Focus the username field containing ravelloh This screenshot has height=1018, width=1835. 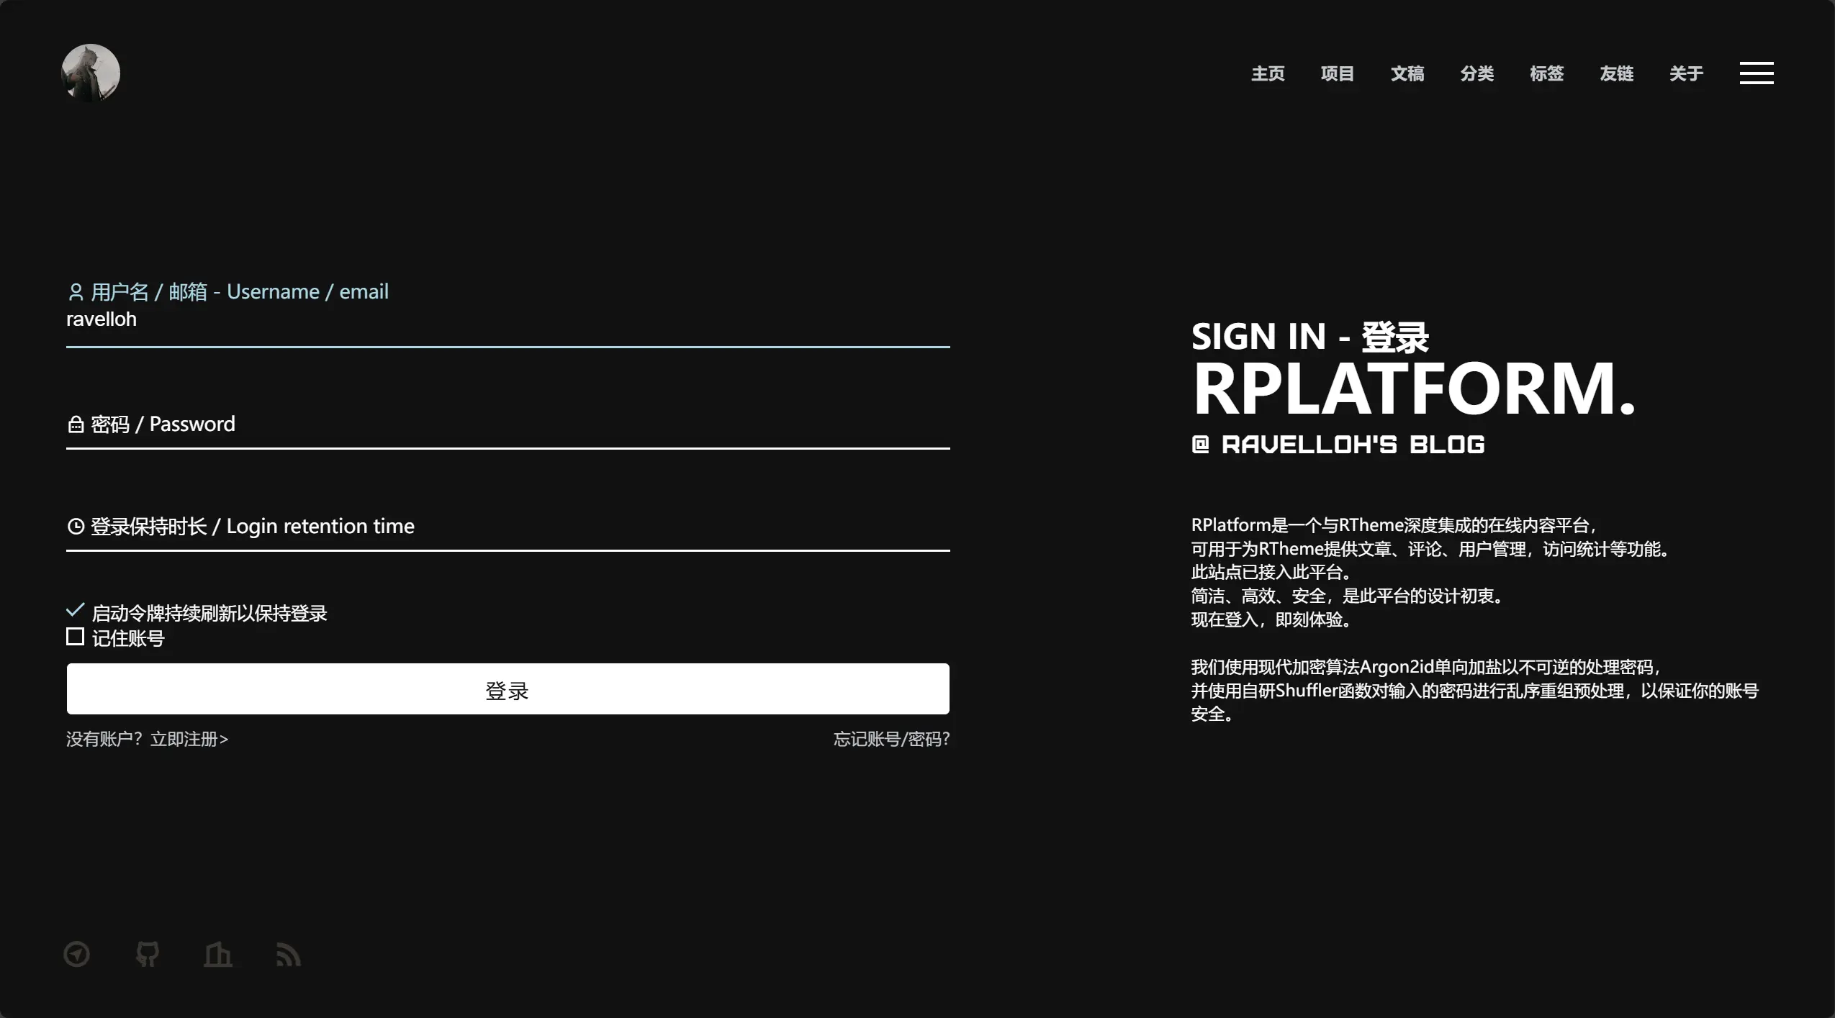pyautogui.click(x=508, y=319)
